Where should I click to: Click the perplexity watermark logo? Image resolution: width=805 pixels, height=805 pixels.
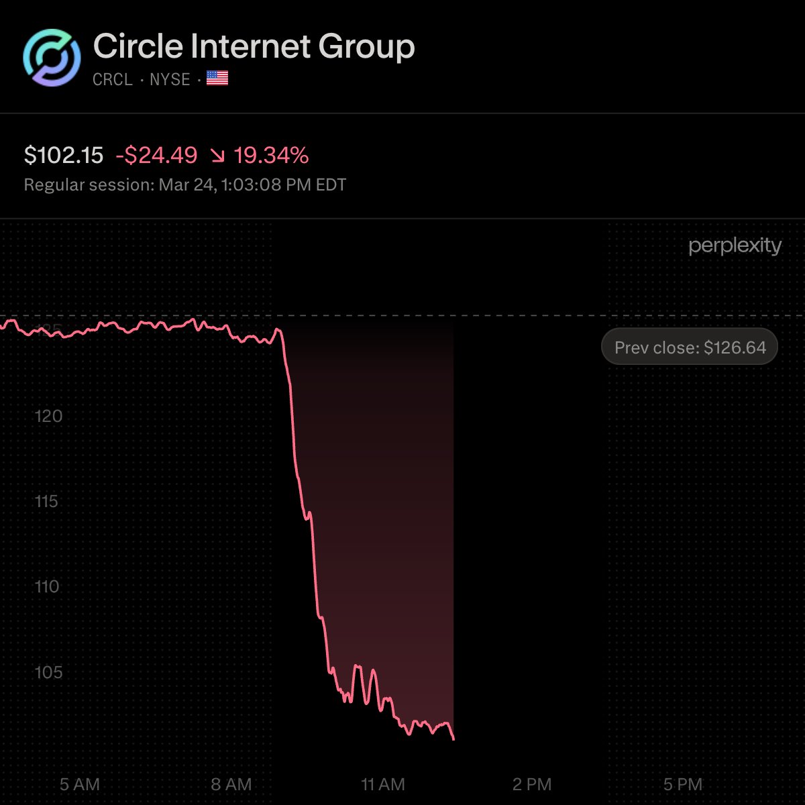735,246
